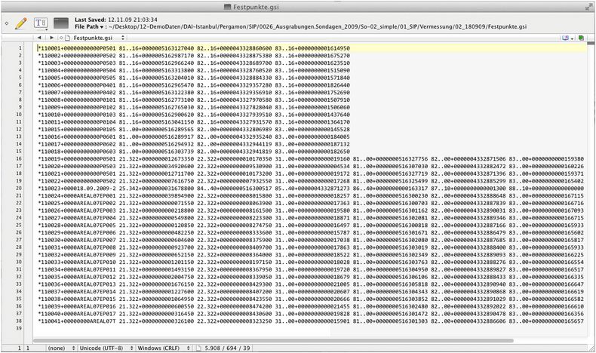
Task: Click line number 30 in the gutter
Action: (19, 262)
